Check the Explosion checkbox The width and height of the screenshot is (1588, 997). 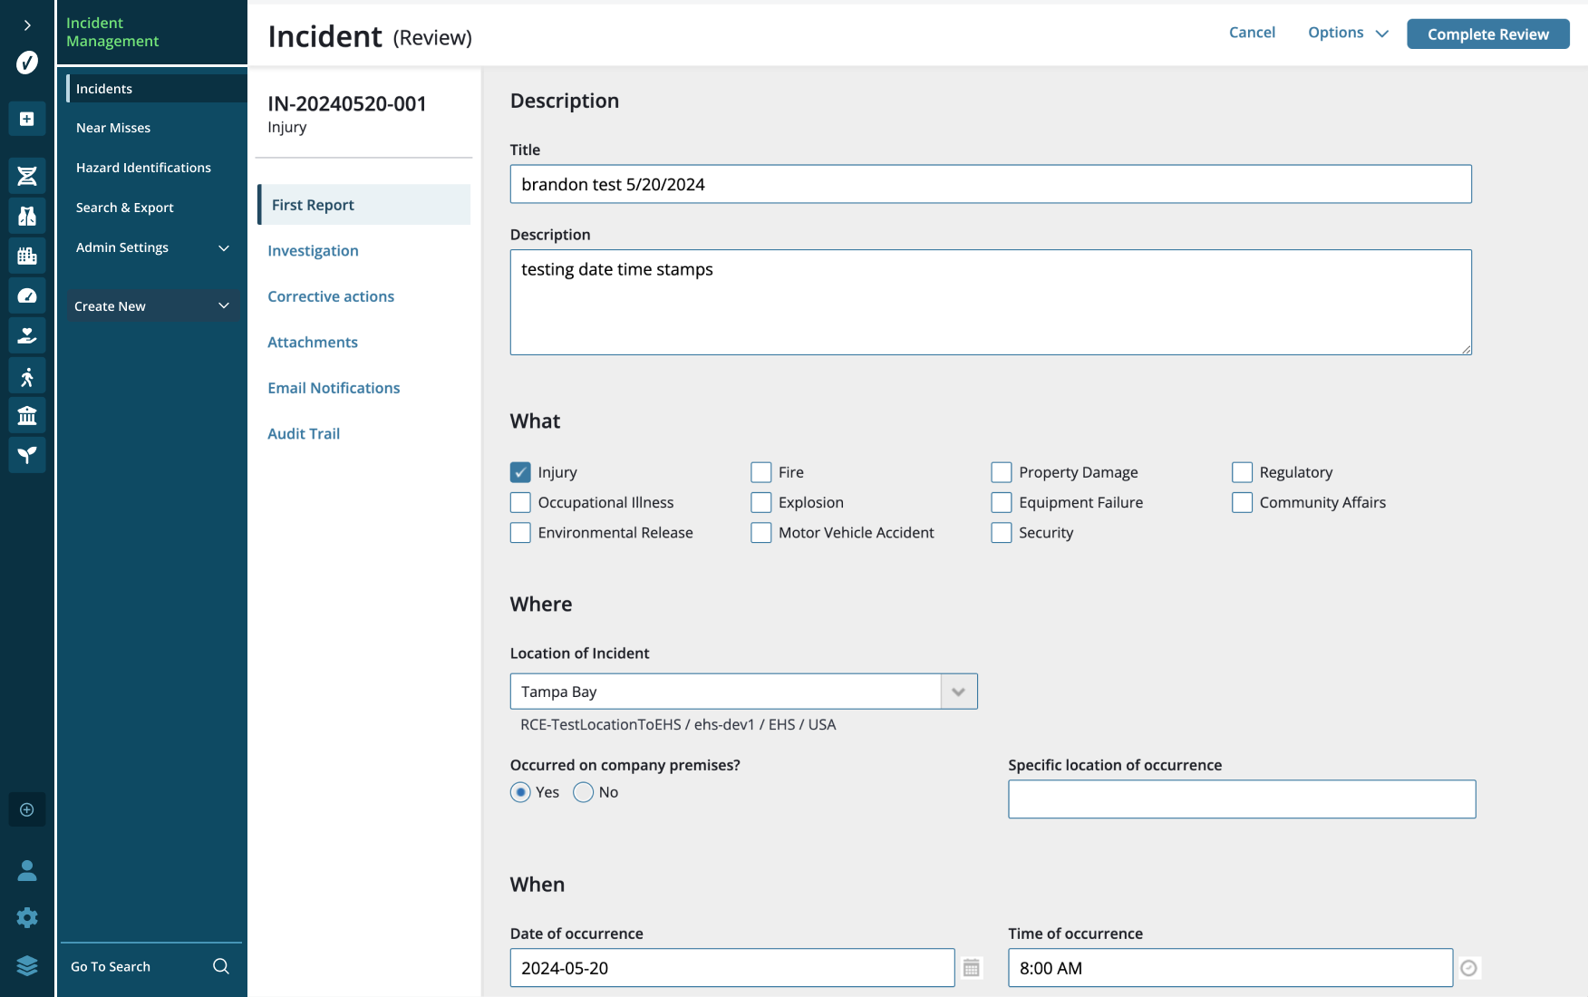pyautogui.click(x=761, y=502)
